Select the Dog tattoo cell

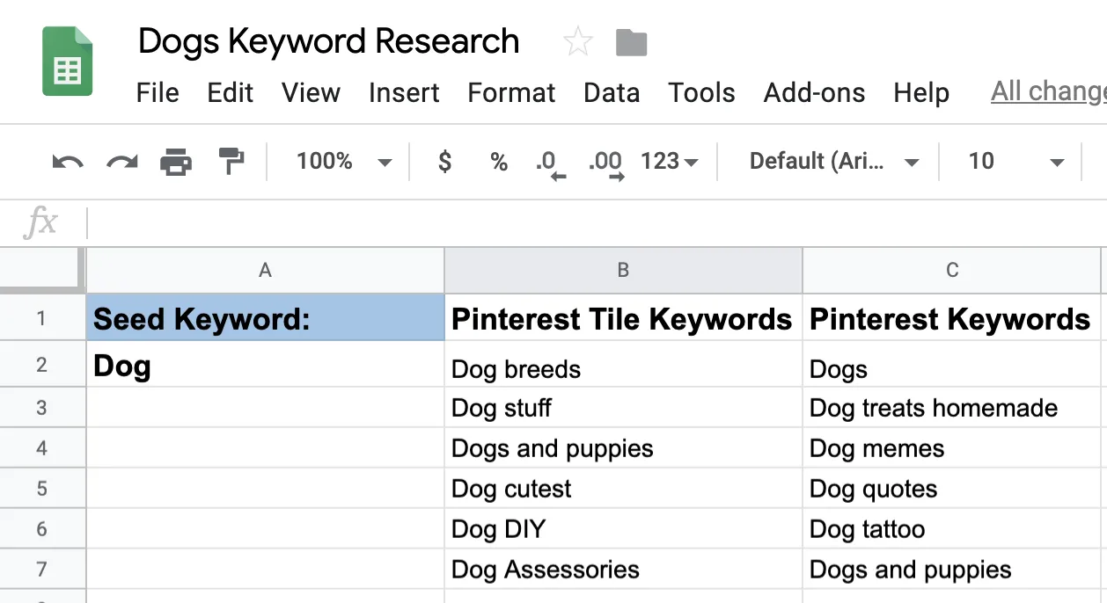coord(952,529)
